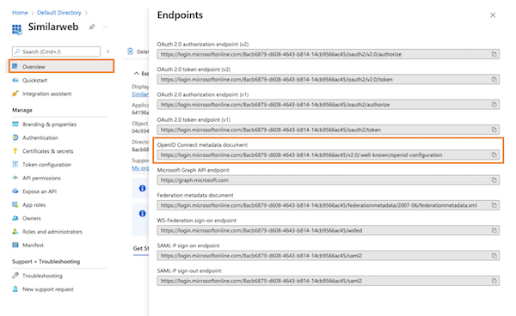The image size is (516, 316).
Task: Select the SAML-P sign-on endpoint field
Action: coord(329,256)
